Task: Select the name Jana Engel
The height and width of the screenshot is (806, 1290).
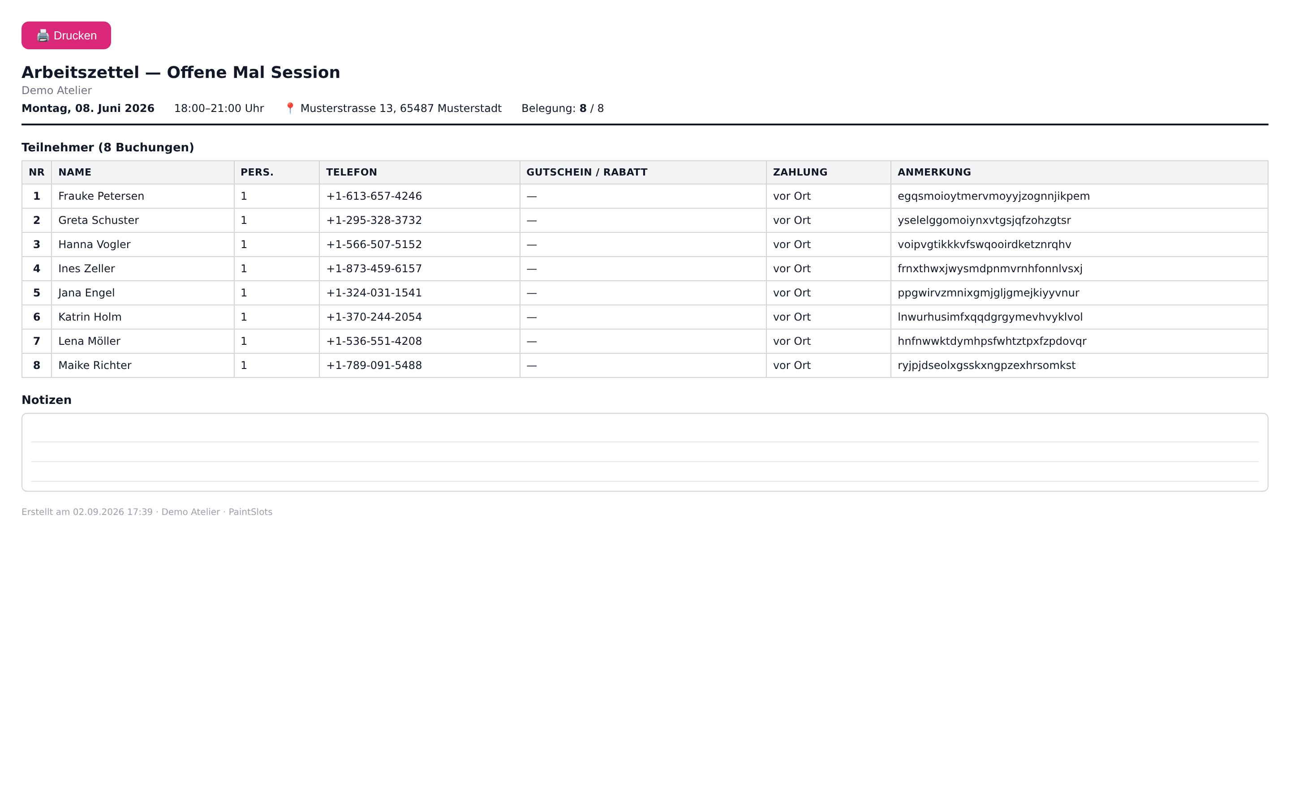Action: [86, 293]
